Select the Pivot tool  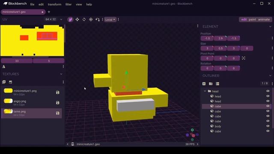[91, 20]
